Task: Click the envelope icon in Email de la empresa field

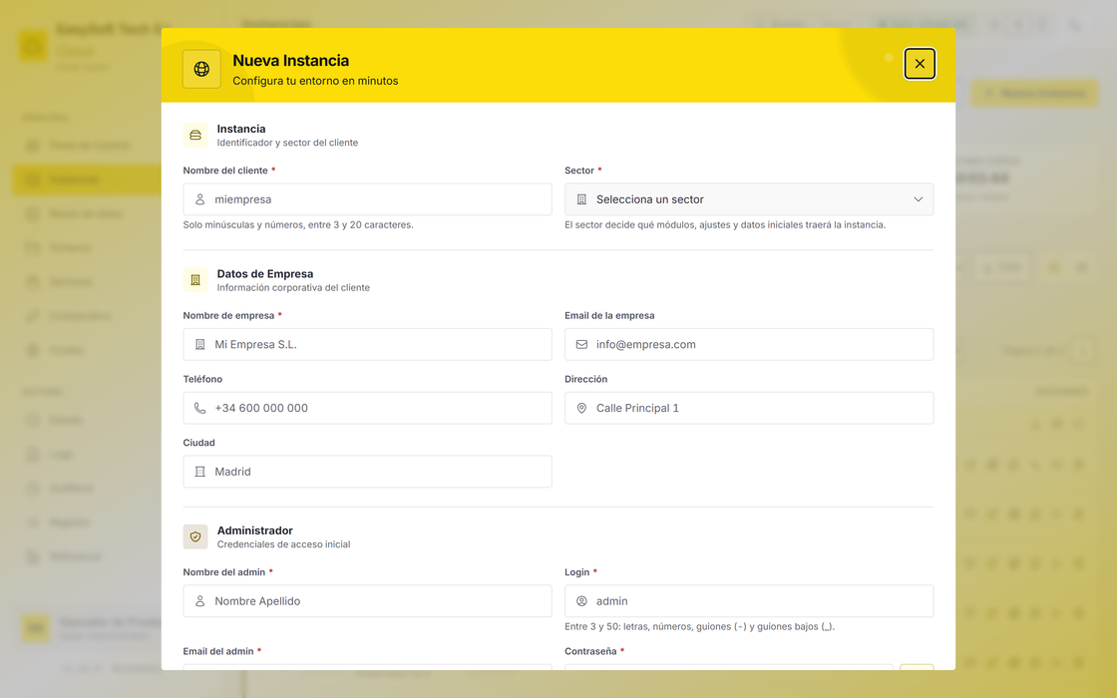Action: coord(581,345)
